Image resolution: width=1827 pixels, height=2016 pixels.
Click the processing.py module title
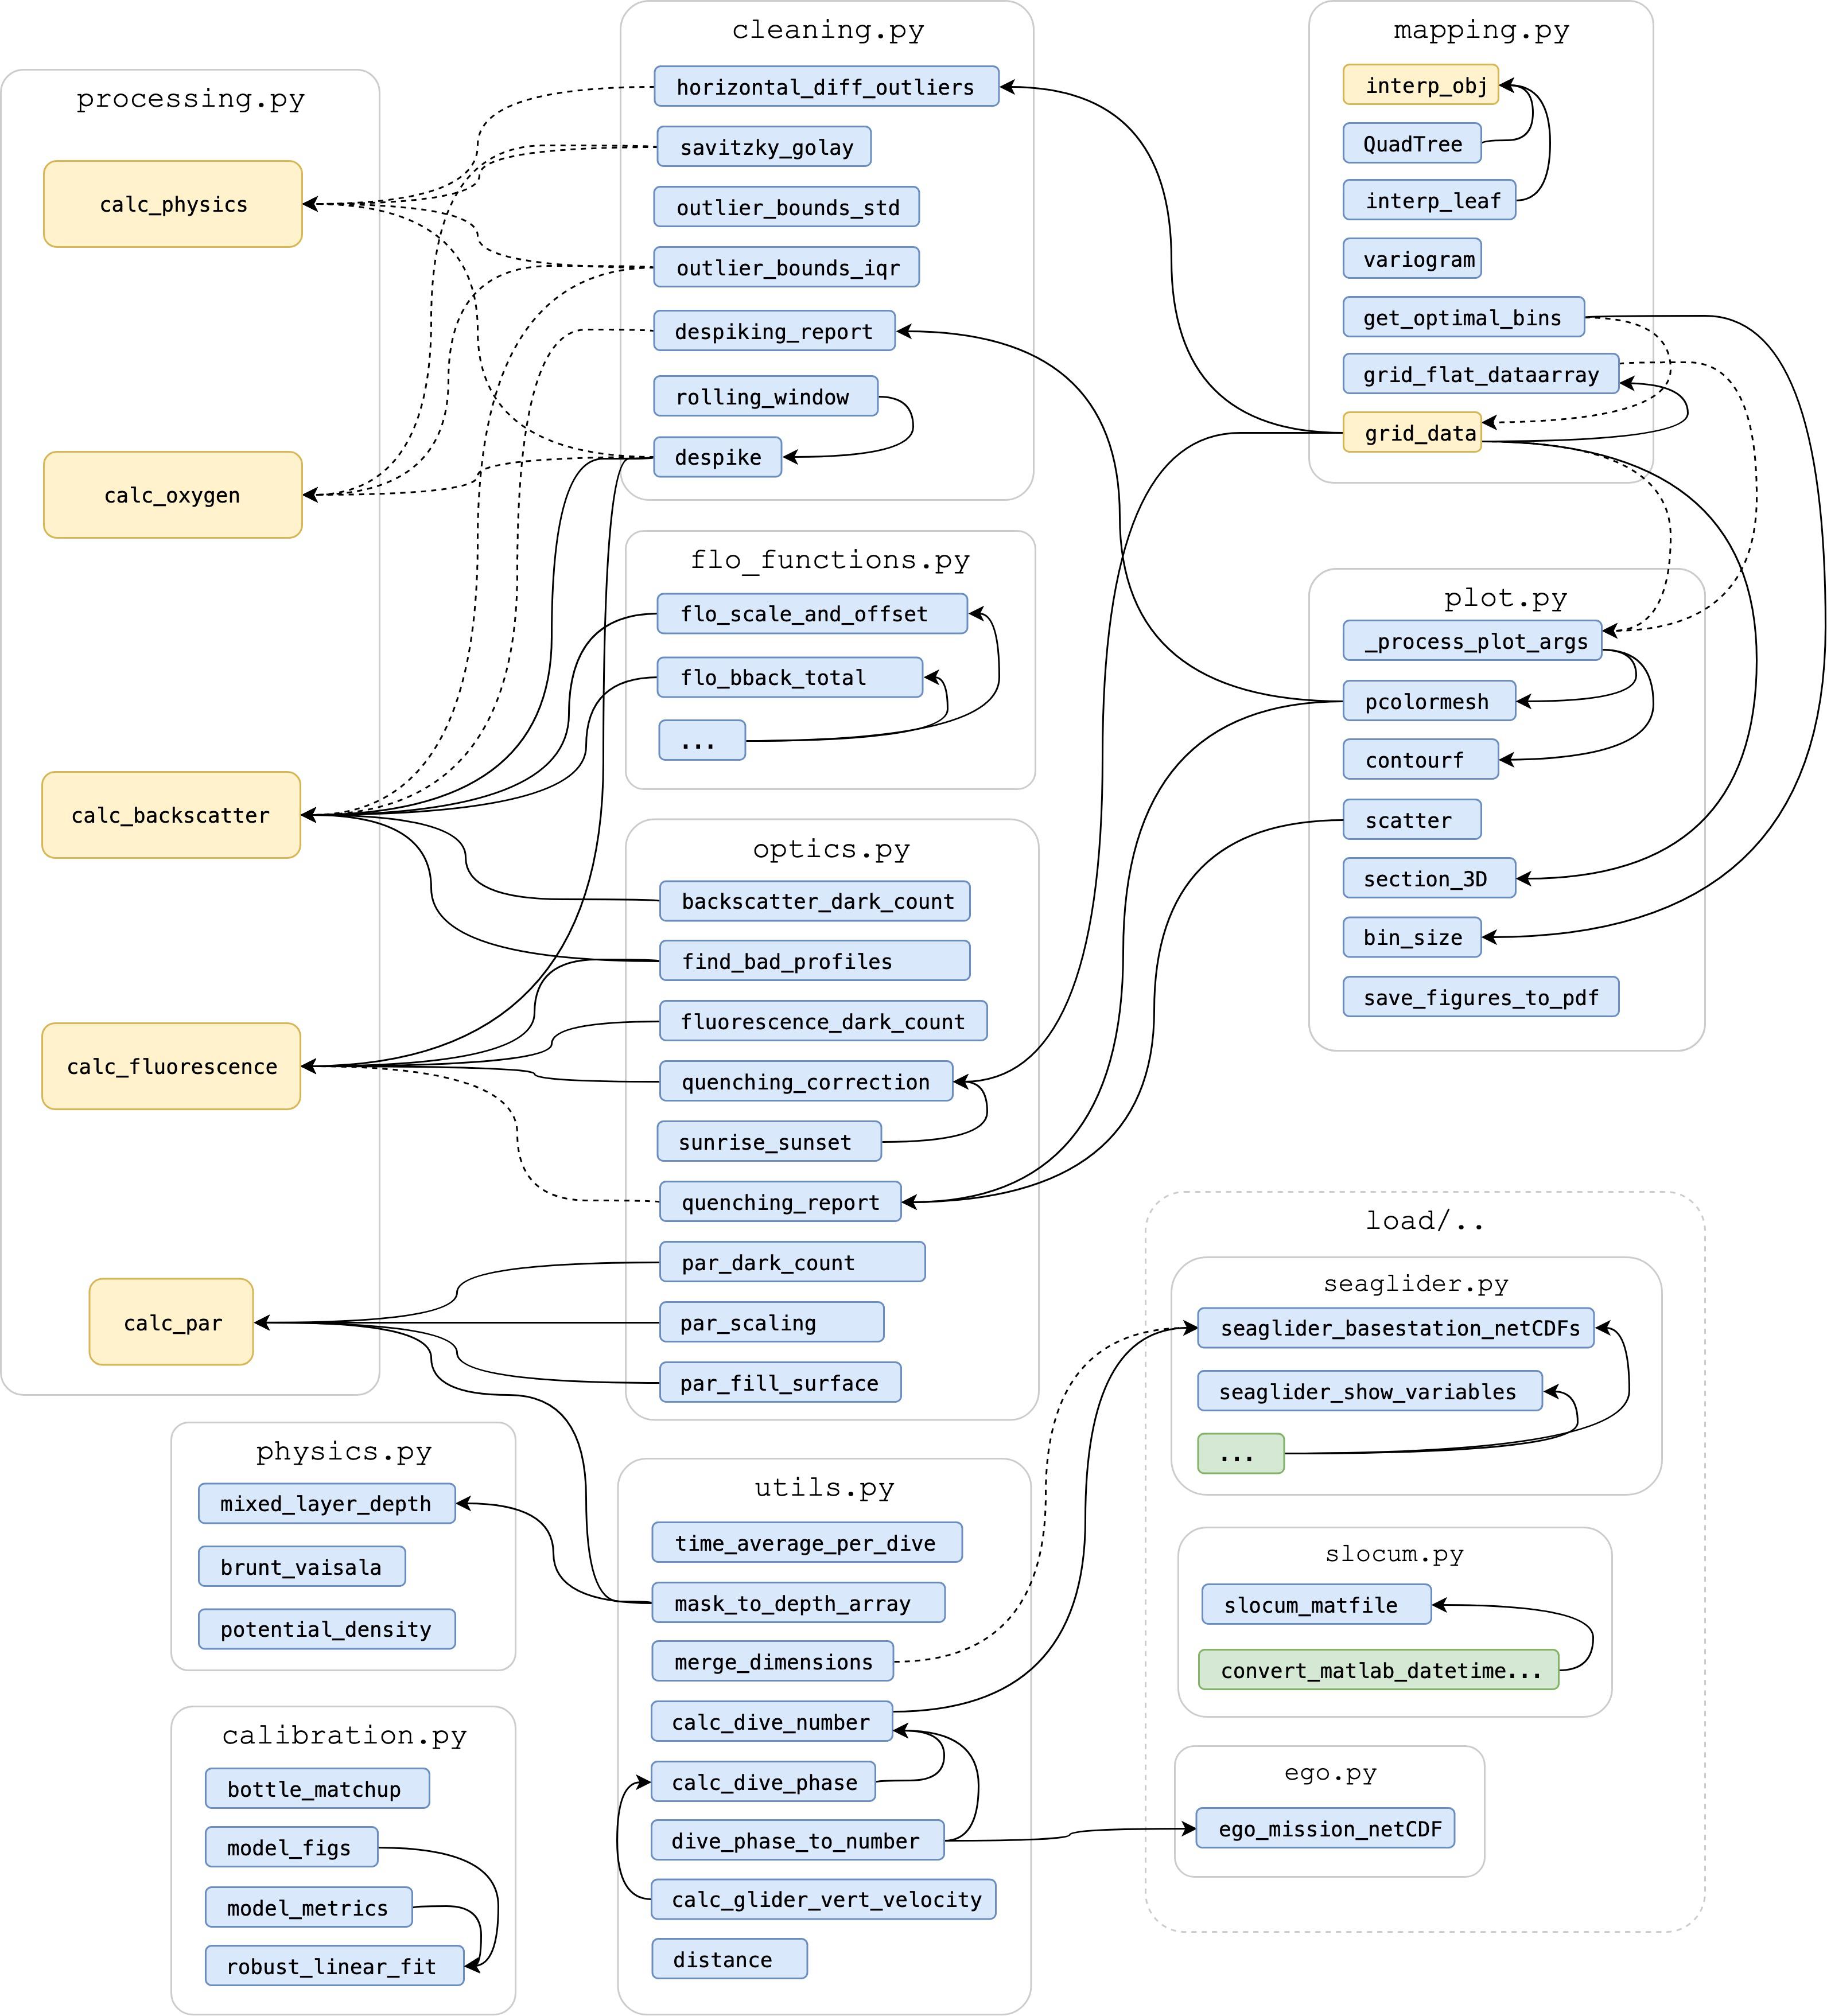tap(191, 99)
